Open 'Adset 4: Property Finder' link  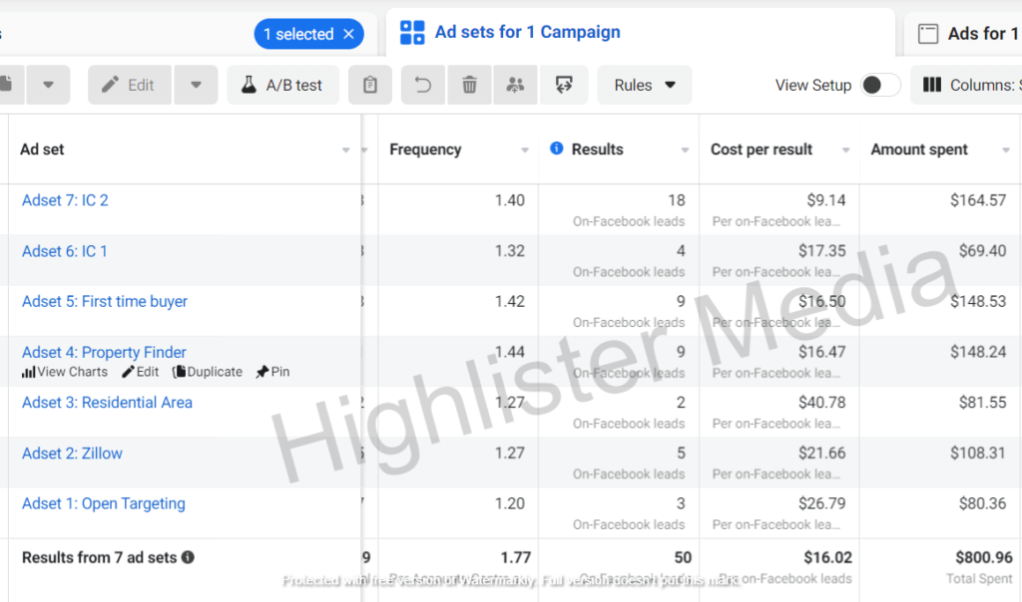coord(104,352)
